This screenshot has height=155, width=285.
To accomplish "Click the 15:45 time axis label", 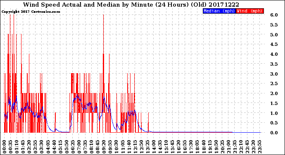I will tap(173, 147).
